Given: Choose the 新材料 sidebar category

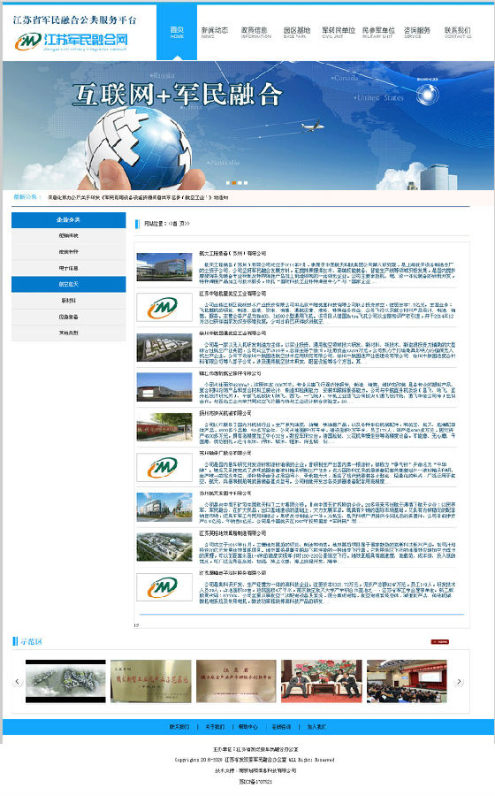Looking at the screenshot, I should (x=68, y=301).
